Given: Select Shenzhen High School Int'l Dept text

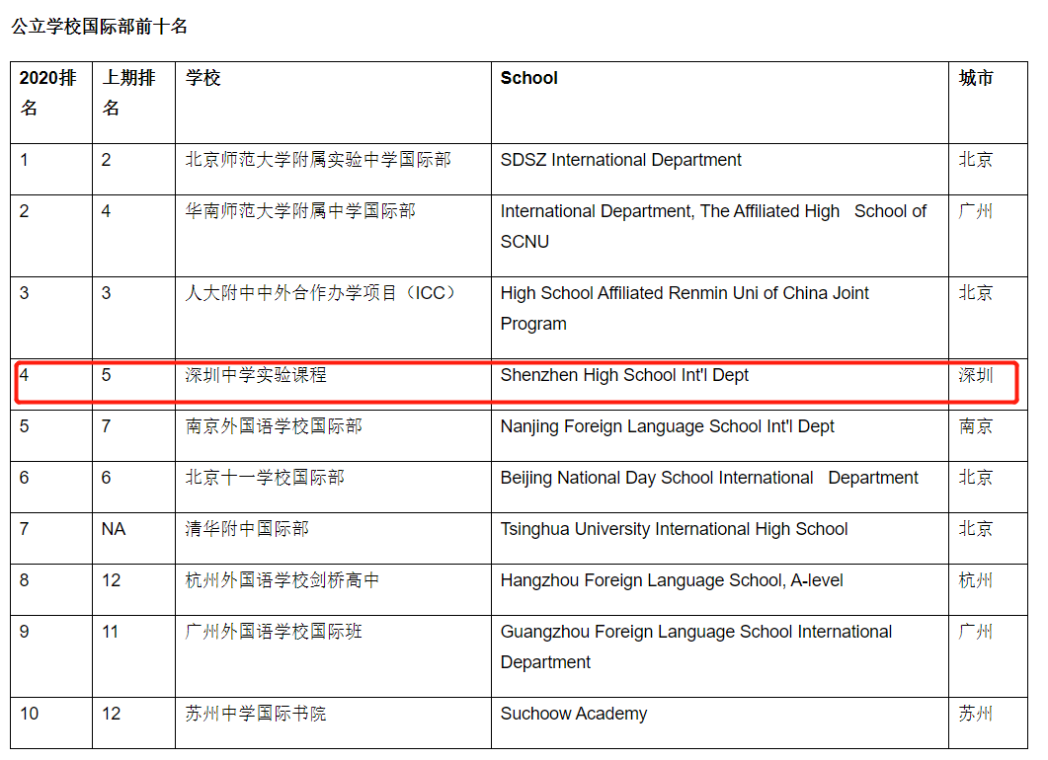Looking at the screenshot, I should coord(624,375).
